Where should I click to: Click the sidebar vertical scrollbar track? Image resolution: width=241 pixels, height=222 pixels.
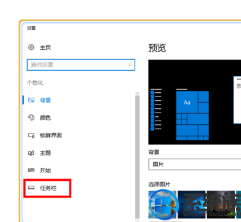point(137,157)
